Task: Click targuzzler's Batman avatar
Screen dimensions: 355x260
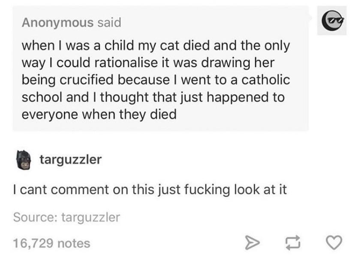Action: tap(24, 160)
